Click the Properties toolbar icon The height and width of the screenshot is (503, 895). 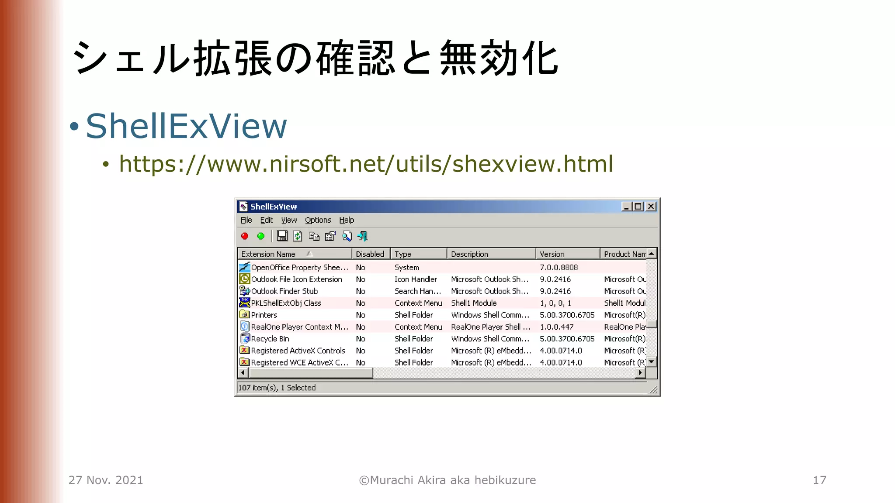point(330,236)
